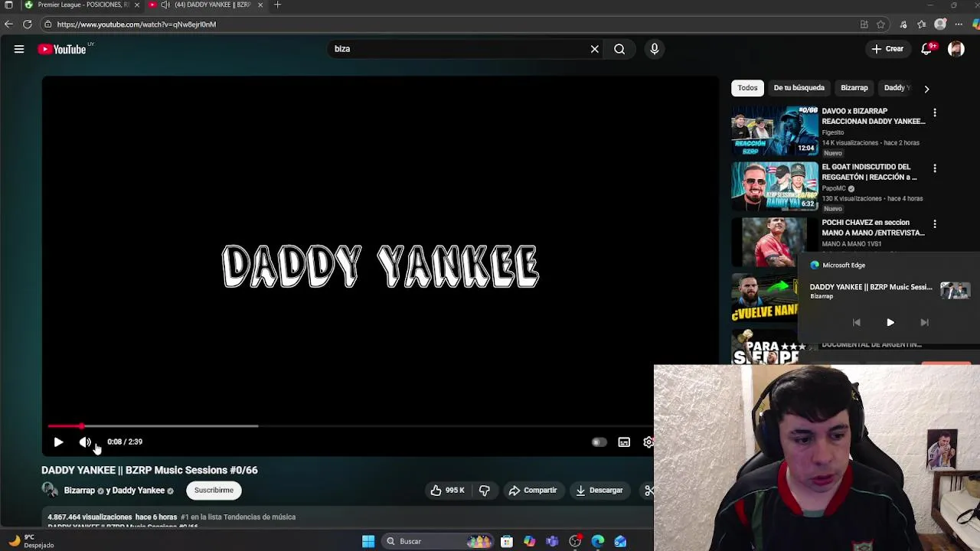Like the video showing 995 K
This screenshot has height=551, width=980.
click(x=447, y=491)
